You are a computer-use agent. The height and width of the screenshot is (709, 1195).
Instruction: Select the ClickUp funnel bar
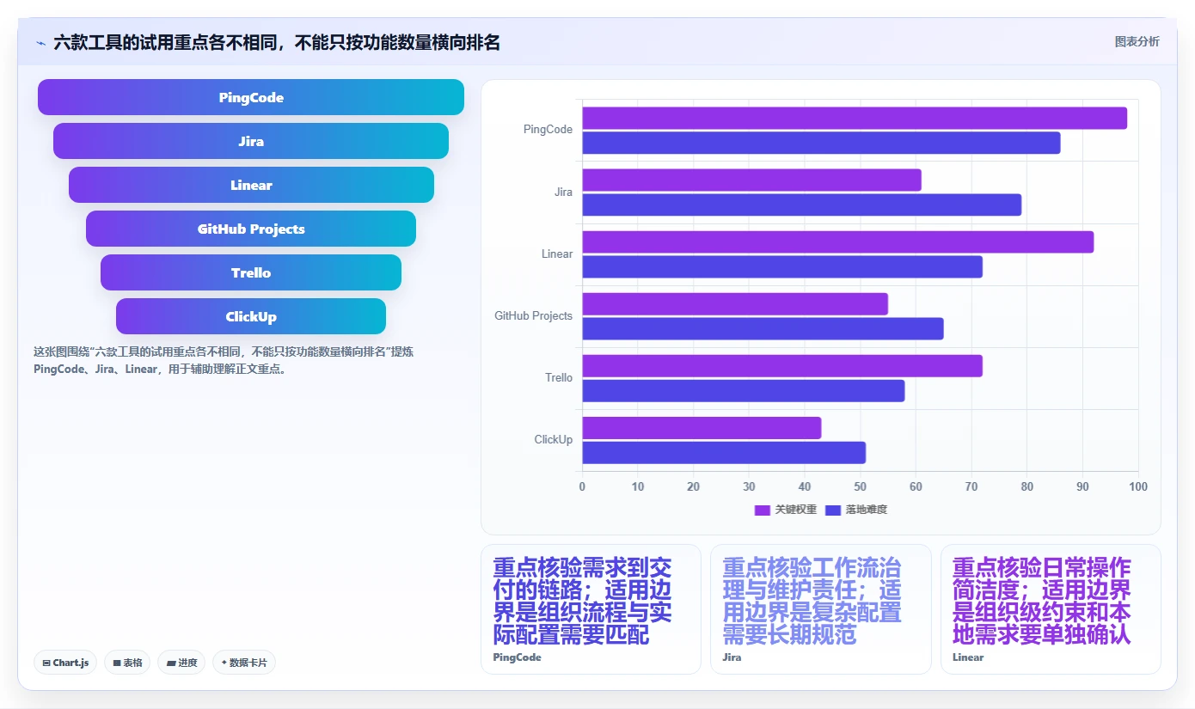[x=251, y=316]
